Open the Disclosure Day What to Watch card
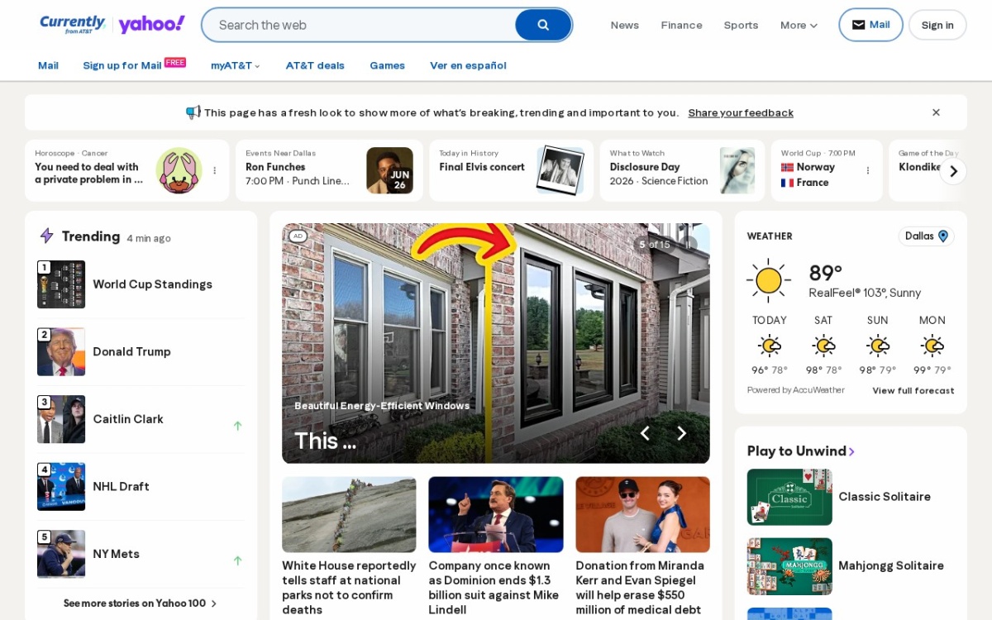Image resolution: width=992 pixels, height=620 pixels. point(682,170)
